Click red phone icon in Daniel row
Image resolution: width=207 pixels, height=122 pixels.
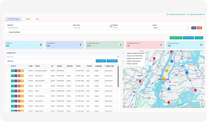(19, 91)
